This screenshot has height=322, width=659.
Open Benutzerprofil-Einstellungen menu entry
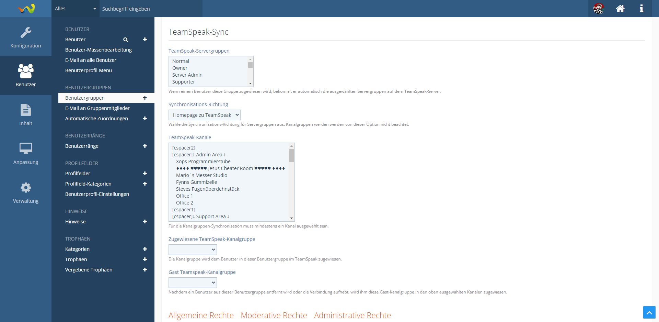(x=97, y=194)
